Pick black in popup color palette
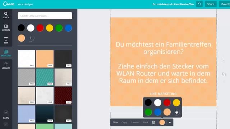Viewport: 230px width, 129px height. coord(148,102)
